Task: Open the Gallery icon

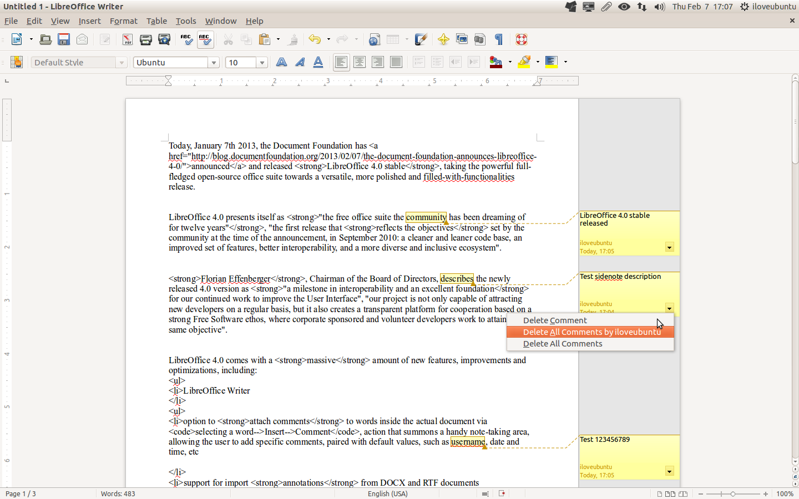Action: 462,39
